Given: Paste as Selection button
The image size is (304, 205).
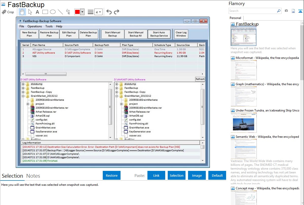Looking at the screenshot, I should click(177, 175).
